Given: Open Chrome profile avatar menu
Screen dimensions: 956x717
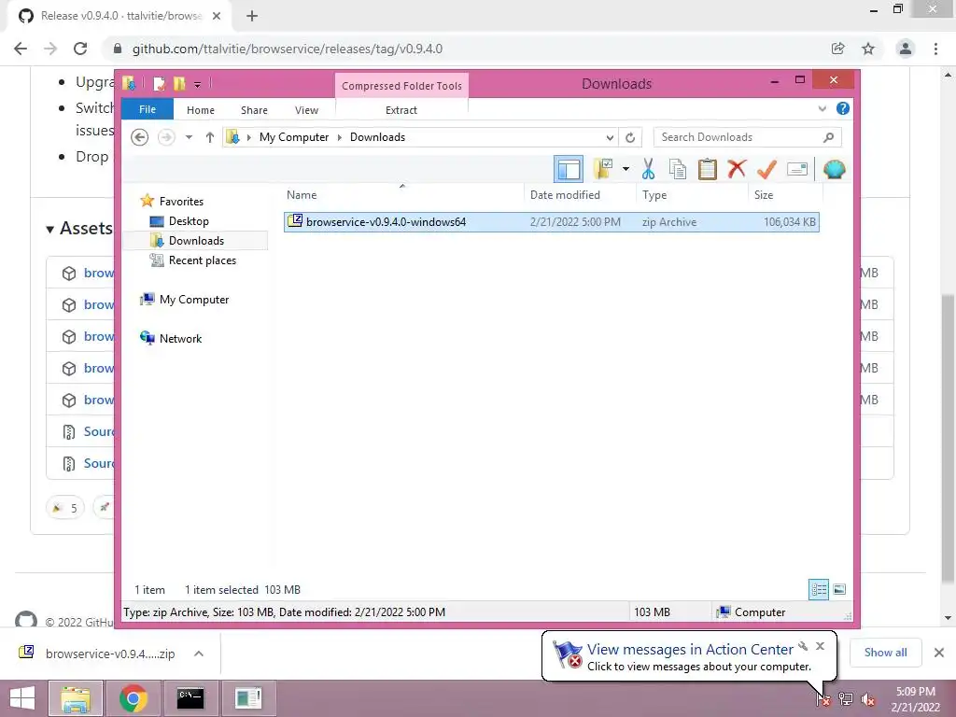Looking at the screenshot, I should point(906,49).
